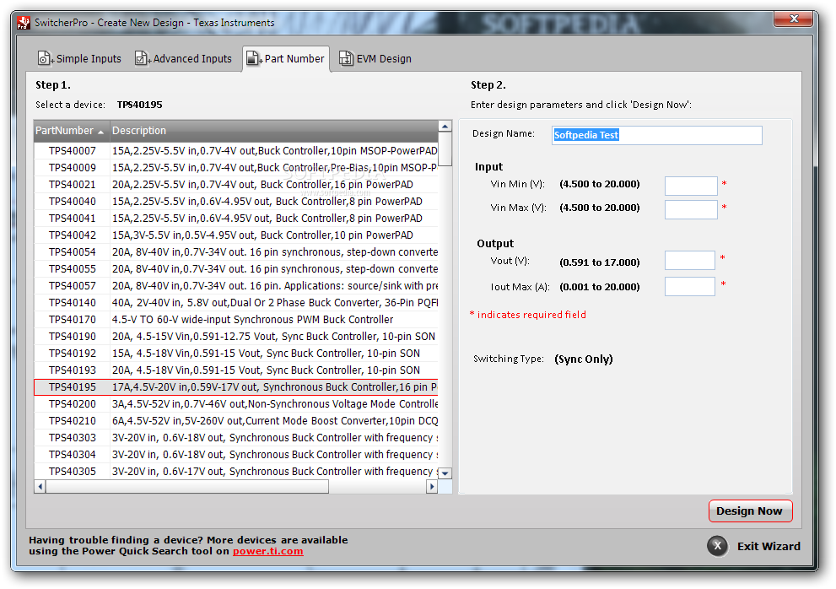This screenshot has height=589, width=836.
Task: Click the Design Now button
Action: pyautogui.click(x=750, y=511)
